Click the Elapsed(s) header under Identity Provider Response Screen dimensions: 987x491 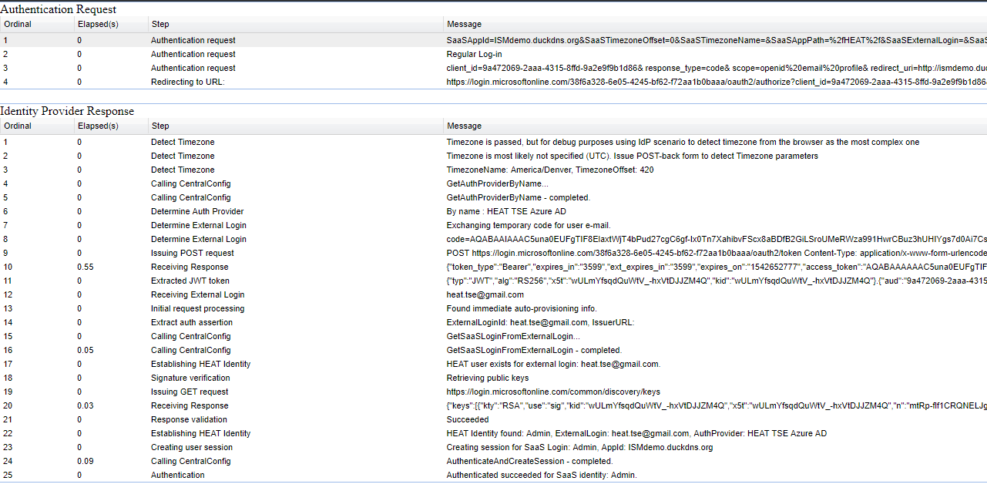98,126
